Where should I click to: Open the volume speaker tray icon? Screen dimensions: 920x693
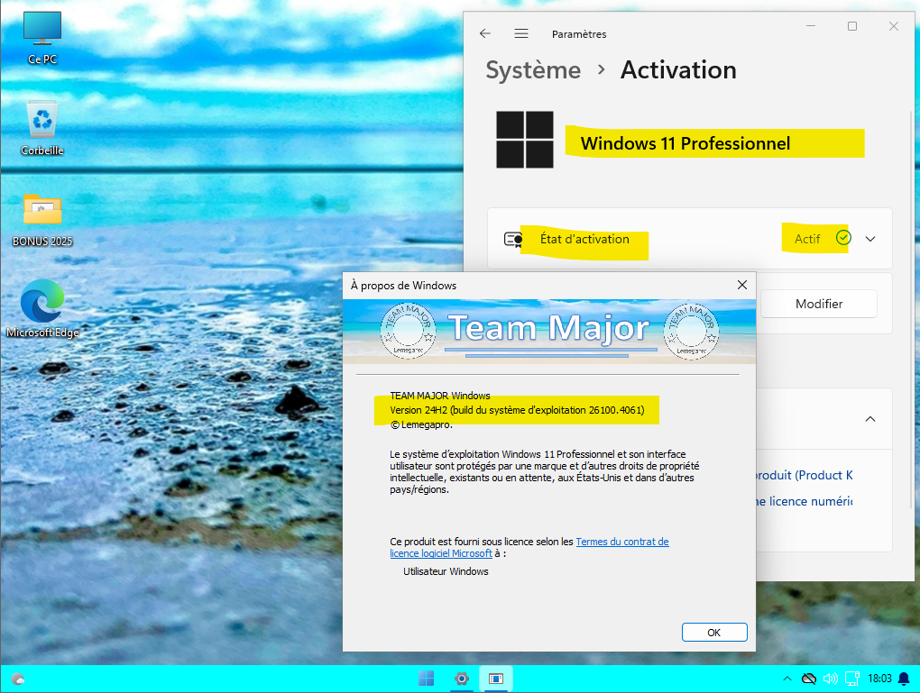(830, 679)
